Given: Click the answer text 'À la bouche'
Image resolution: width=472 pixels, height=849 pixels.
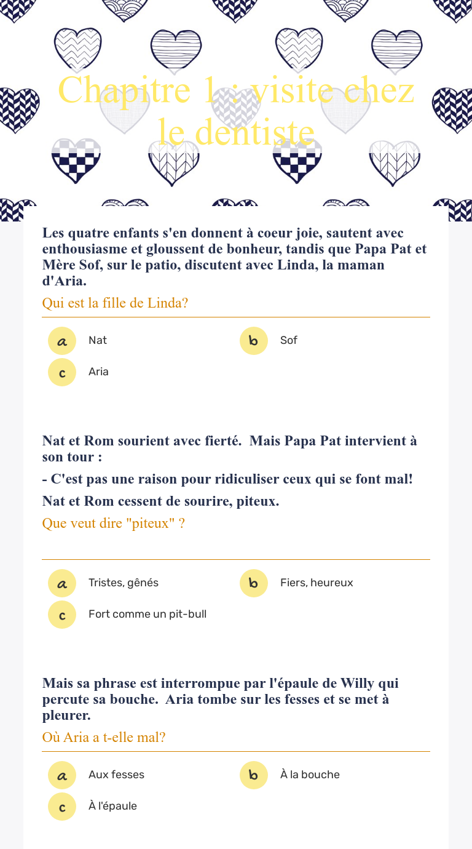Looking at the screenshot, I should (310, 775).
